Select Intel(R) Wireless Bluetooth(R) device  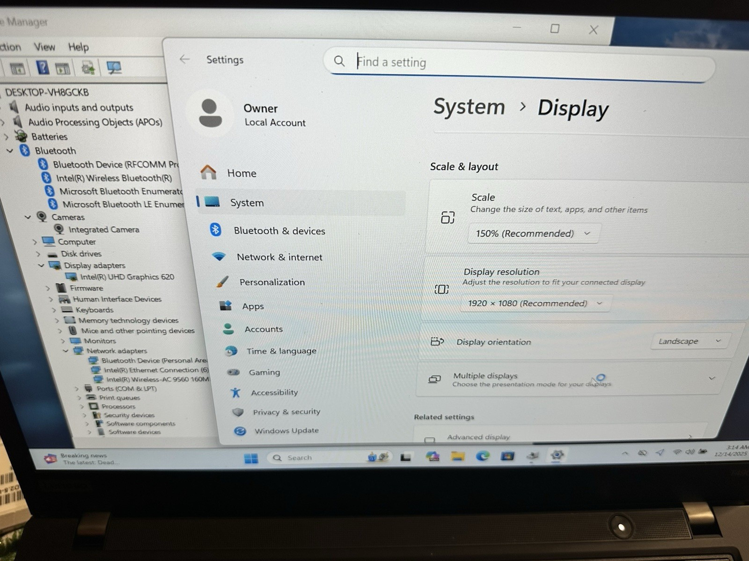(x=114, y=178)
